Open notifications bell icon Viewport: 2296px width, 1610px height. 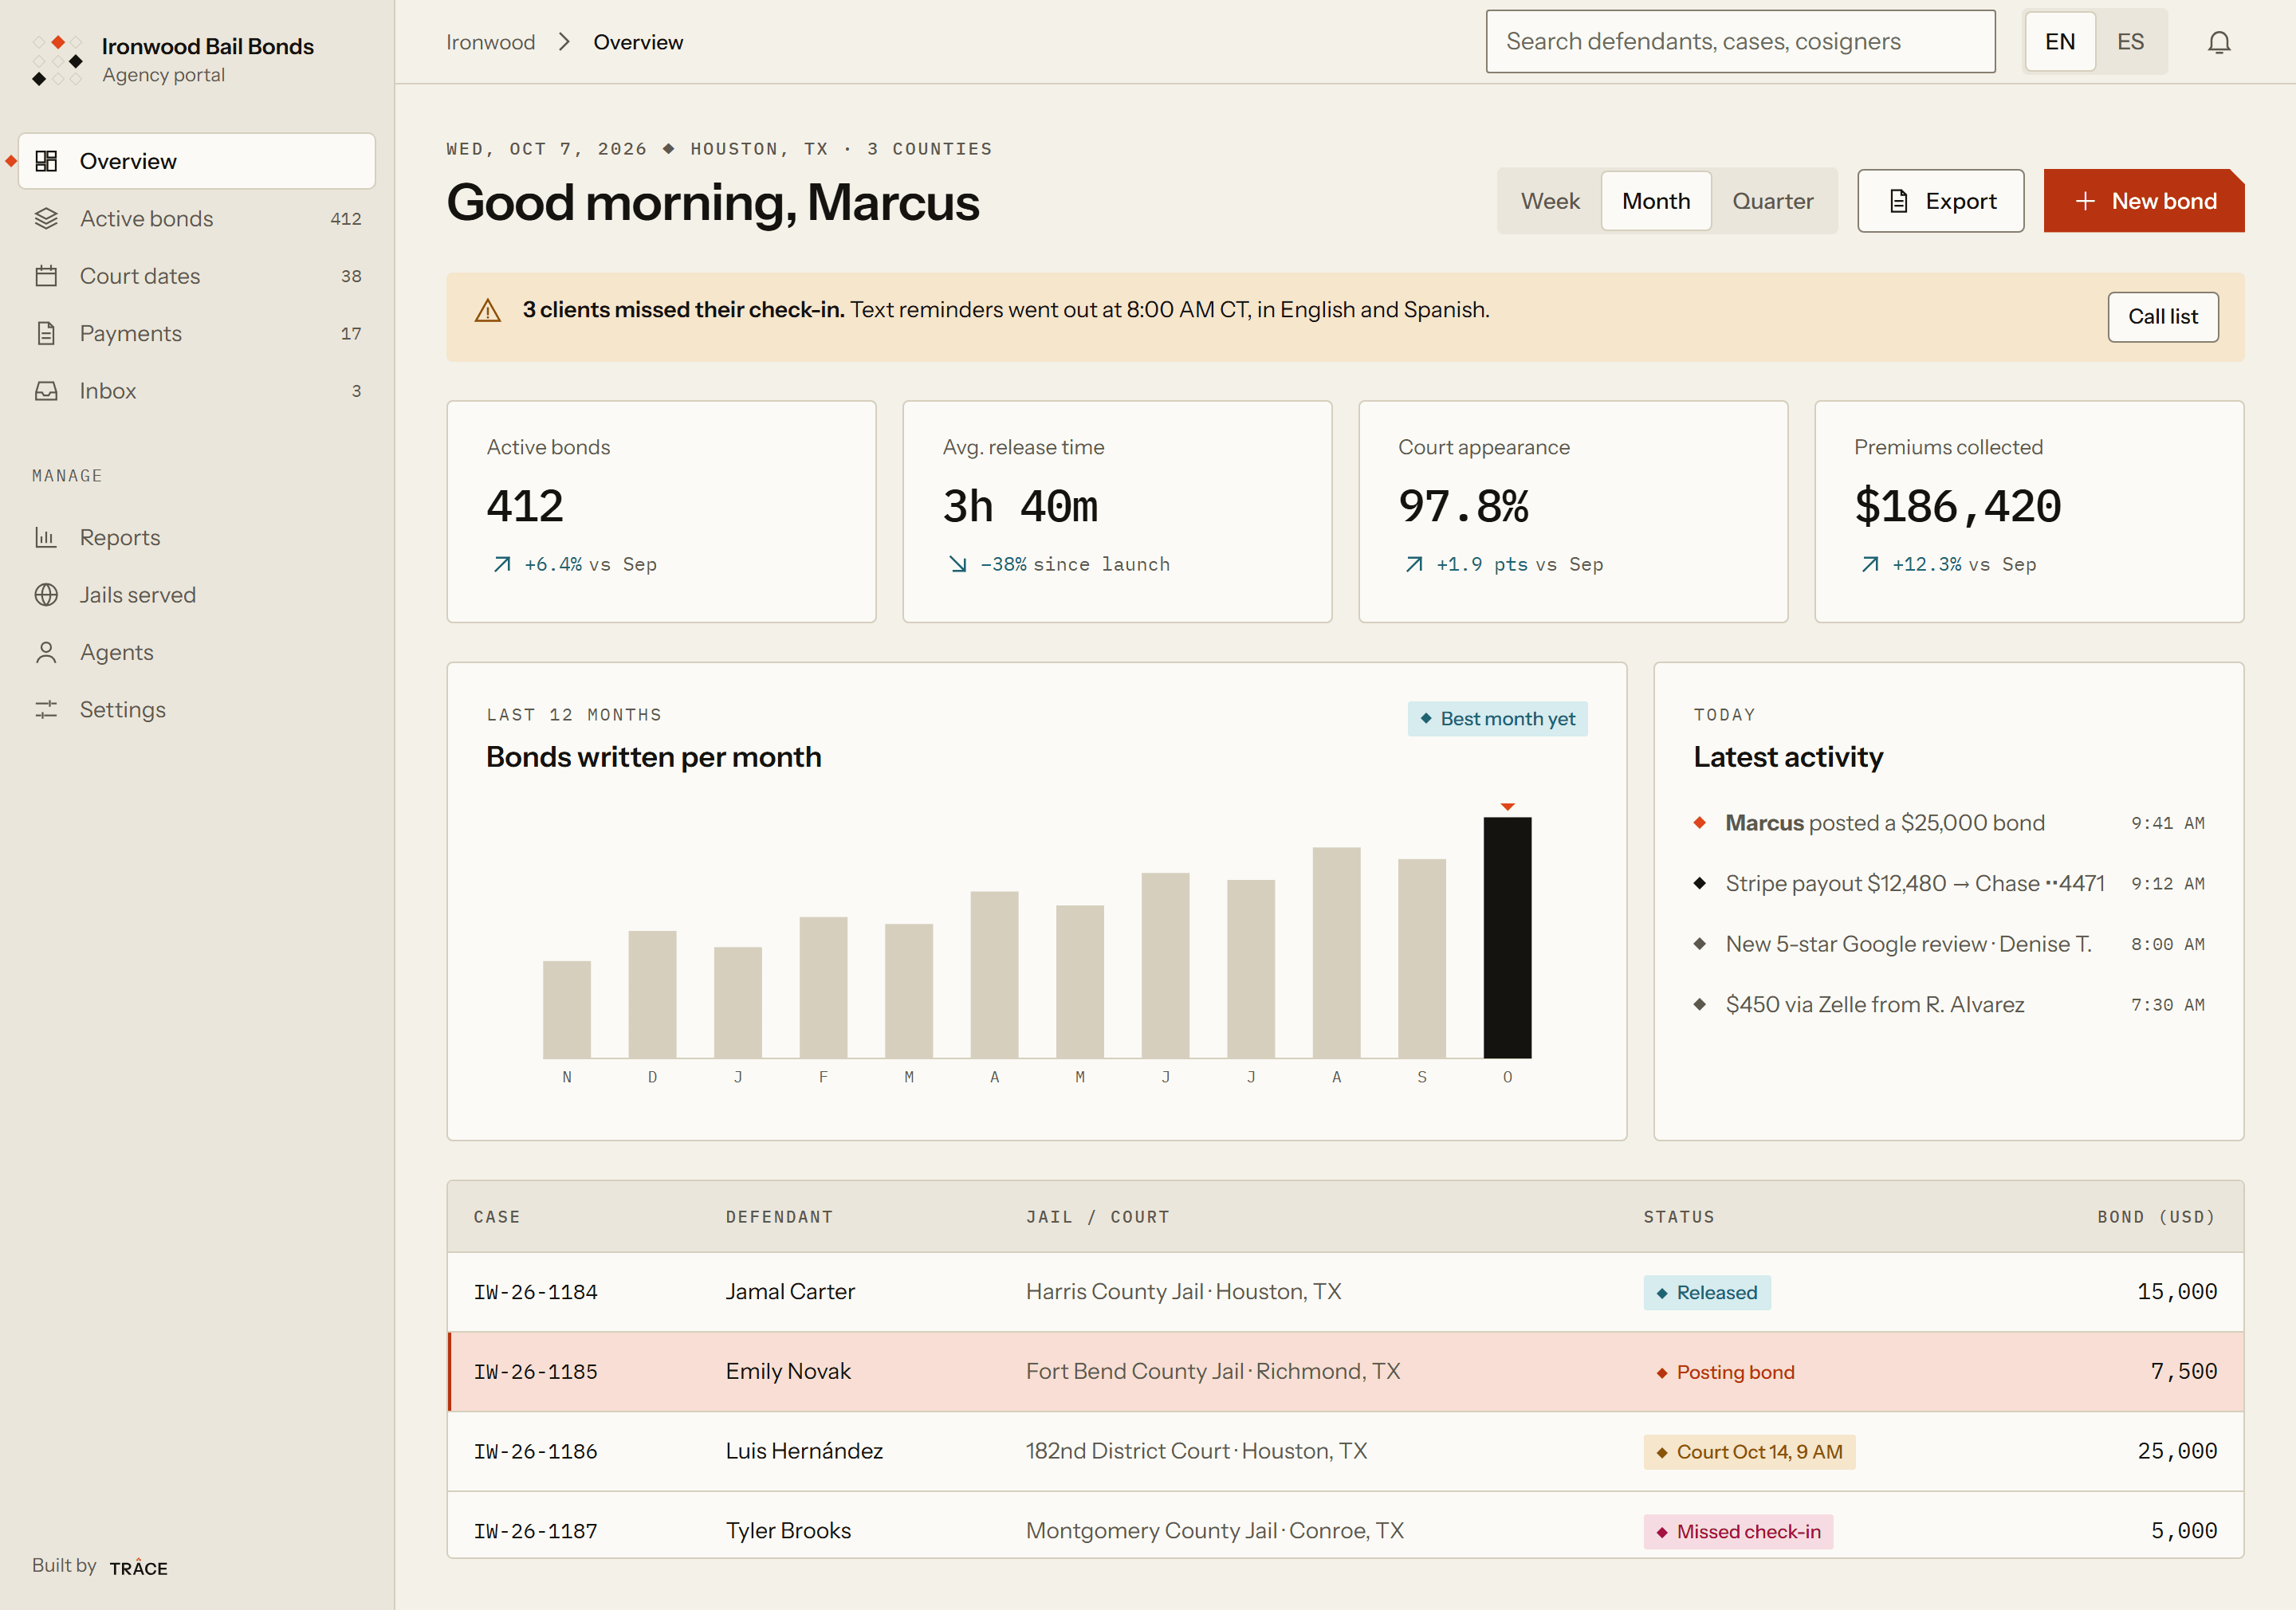click(x=2219, y=42)
